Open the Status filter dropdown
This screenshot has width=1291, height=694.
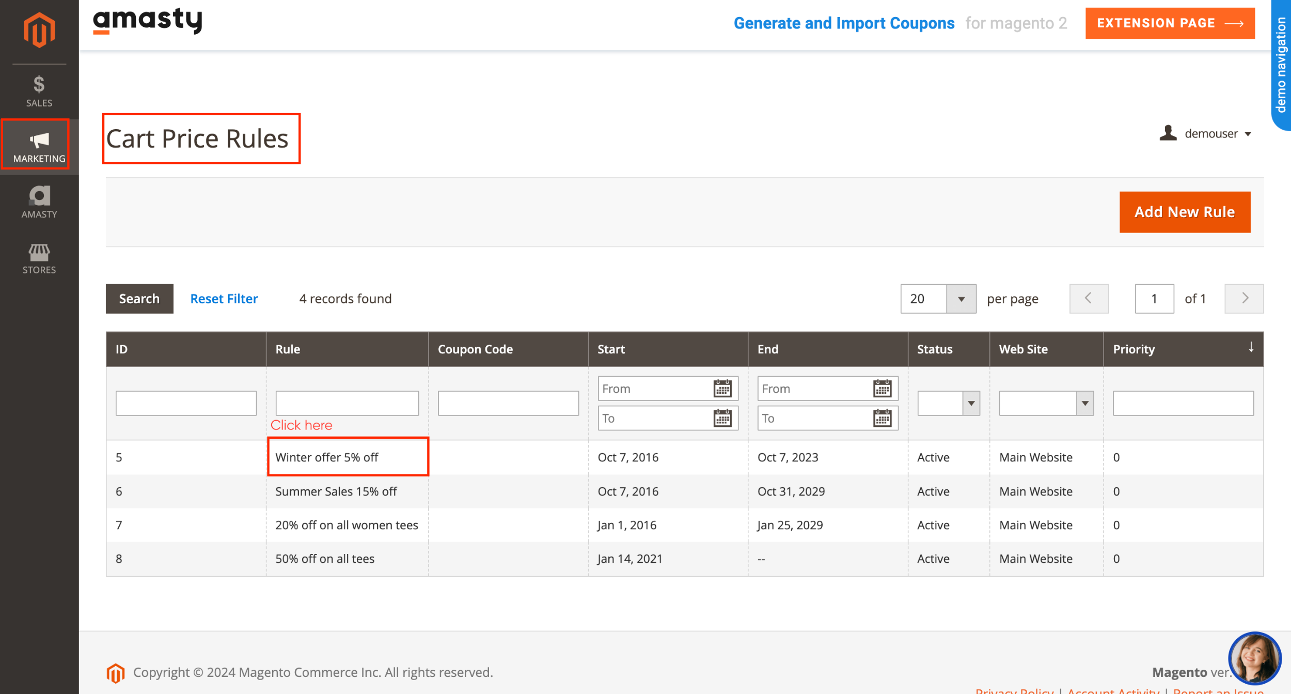click(970, 403)
